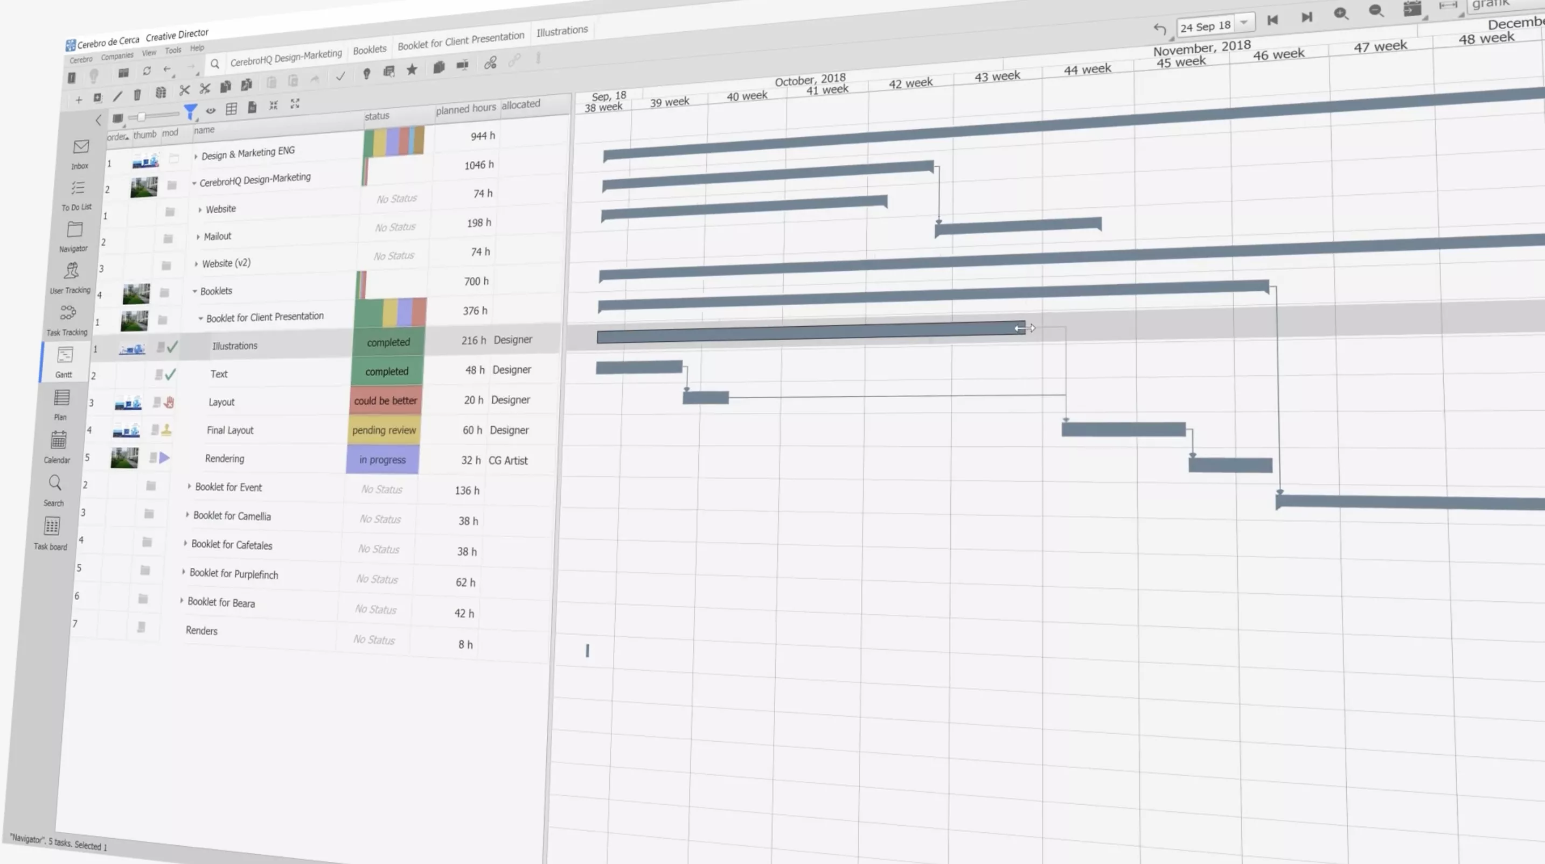Viewport: 1545px width, 864px height.
Task: Toggle the checkmark icon on Illustrations row
Action: tap(173, 347)
